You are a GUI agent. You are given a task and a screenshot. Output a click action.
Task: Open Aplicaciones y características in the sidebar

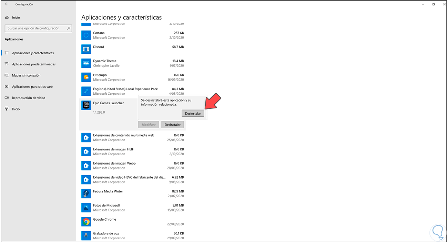pos(33,53)
